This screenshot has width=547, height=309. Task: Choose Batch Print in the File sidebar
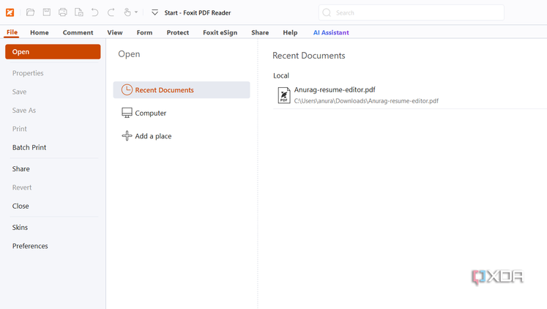(x=29, y=147)
